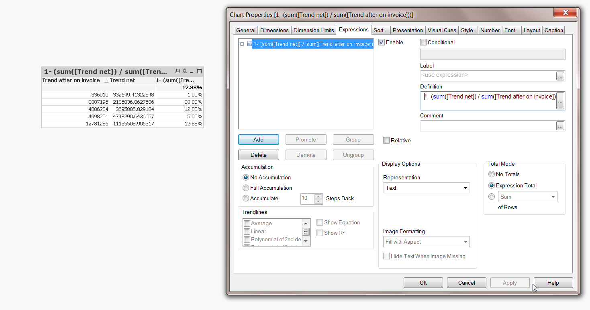
Task: Click the Delete expression button
Action: [x=259, y=155]
